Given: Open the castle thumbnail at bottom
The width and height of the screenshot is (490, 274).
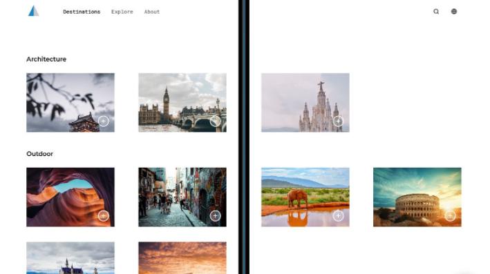Looking at the screenshot, I should [x=70, y=257].
